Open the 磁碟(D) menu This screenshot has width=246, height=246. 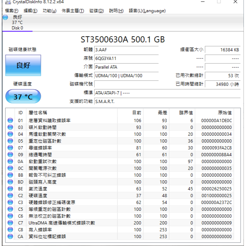[96, 11]
